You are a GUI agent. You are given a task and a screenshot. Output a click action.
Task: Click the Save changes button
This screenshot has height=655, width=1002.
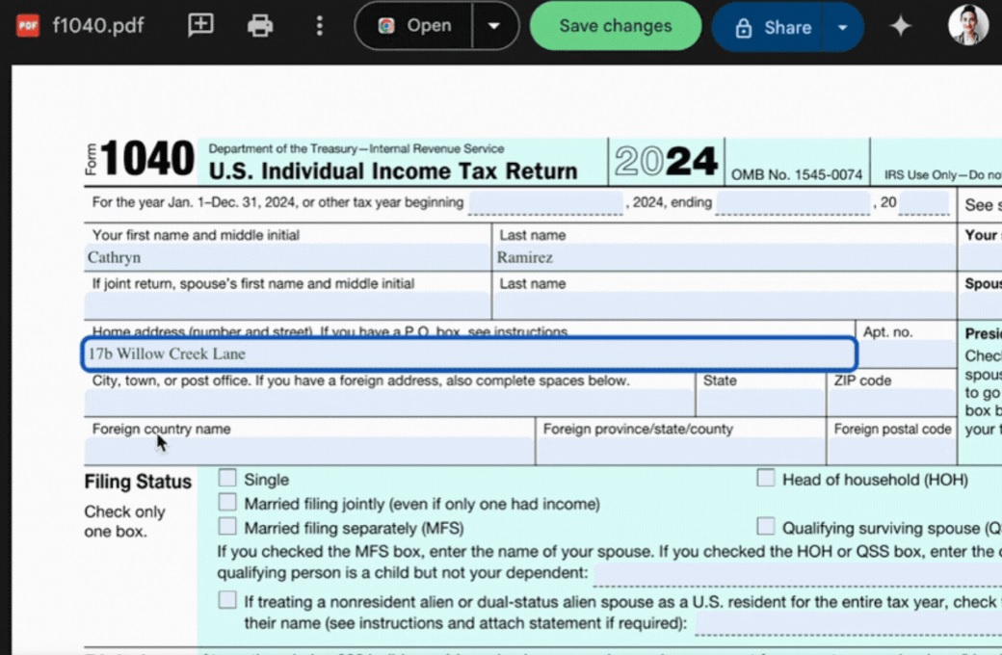click(x=616, y=26)
